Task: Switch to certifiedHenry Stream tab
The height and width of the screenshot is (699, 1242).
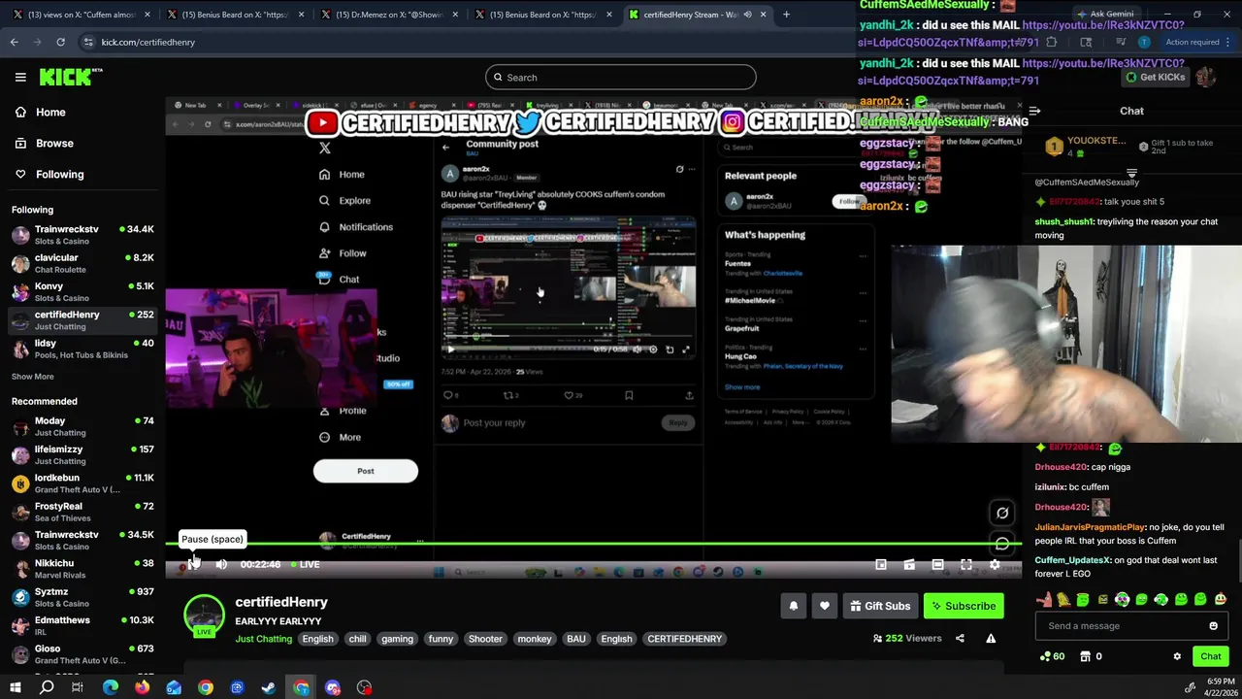Action: [x=696, y=15]
